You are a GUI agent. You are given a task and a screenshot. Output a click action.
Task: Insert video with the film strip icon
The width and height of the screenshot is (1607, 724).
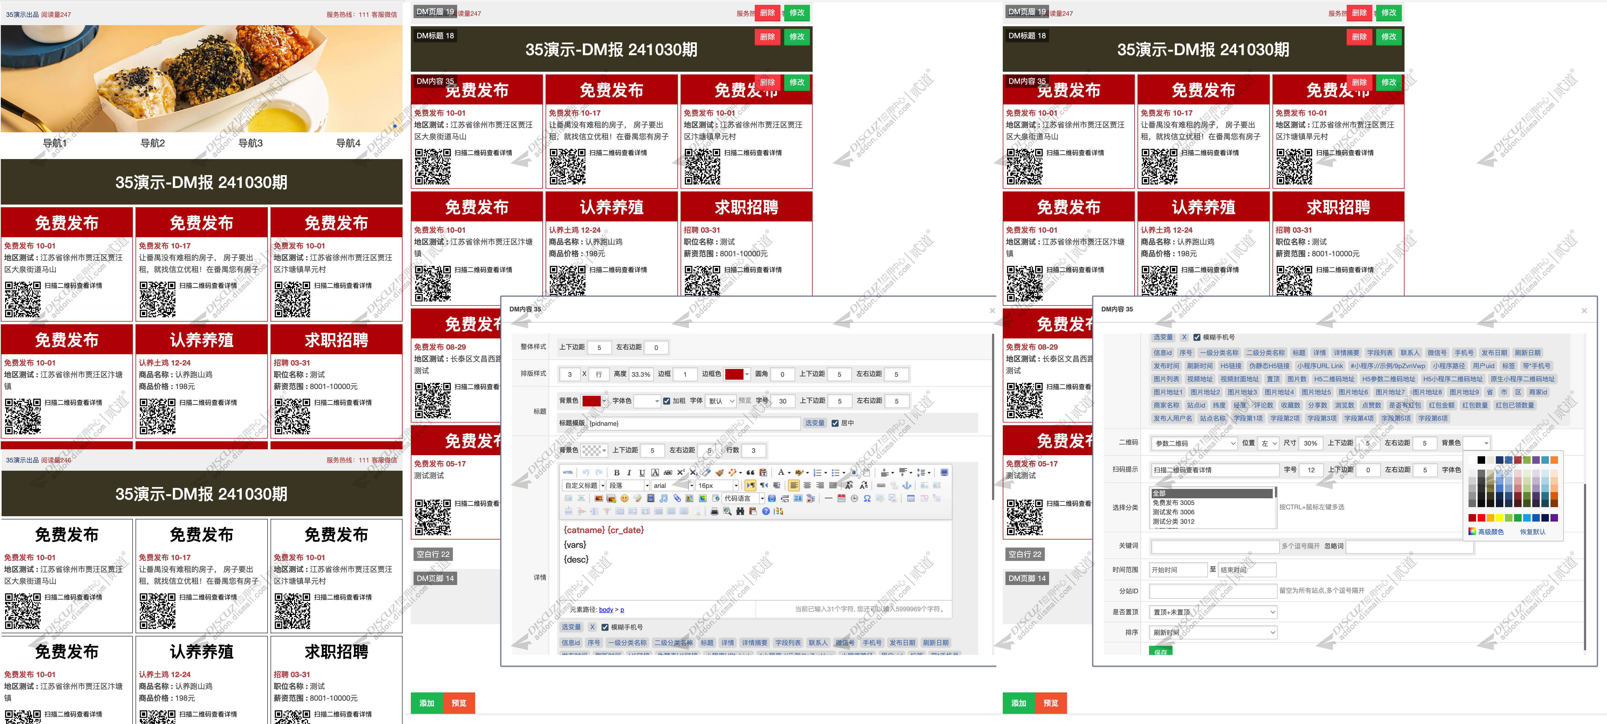pyautogui.click(x=651, y=498)
